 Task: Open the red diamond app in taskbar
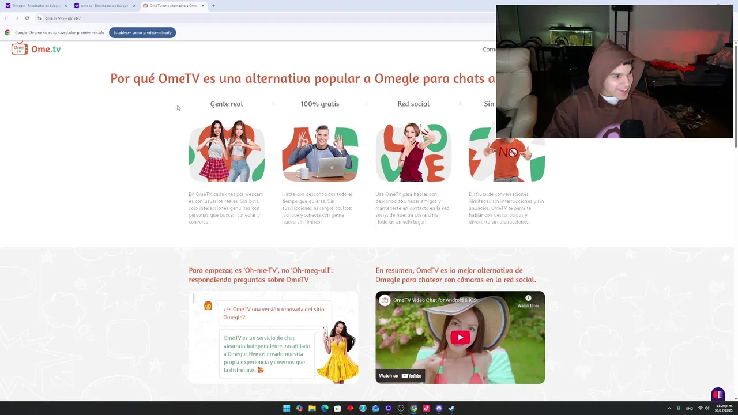pyautogui.click(x=350, y=408)
